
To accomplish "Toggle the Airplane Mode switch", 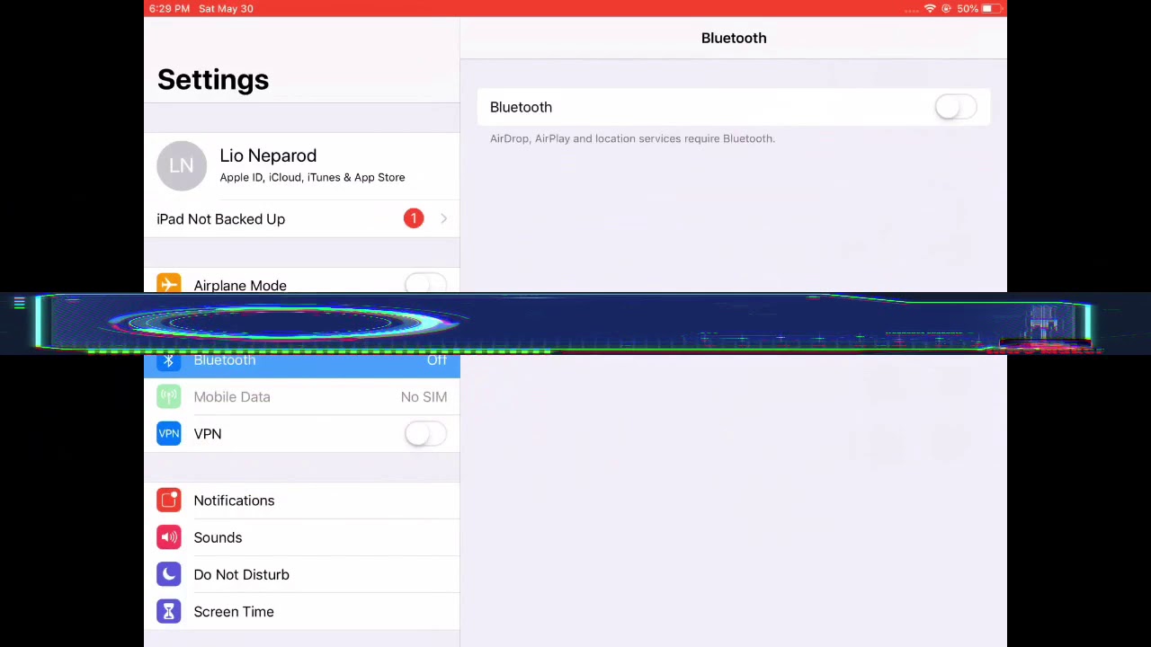I will pos(425,285).
